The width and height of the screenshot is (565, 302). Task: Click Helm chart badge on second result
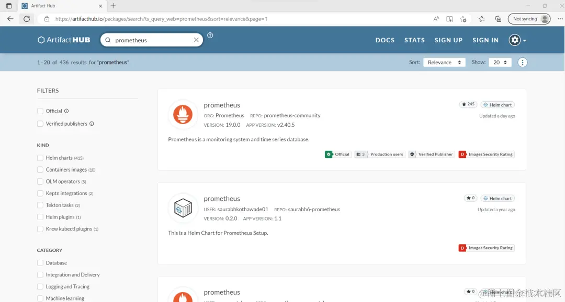(498, 198)
